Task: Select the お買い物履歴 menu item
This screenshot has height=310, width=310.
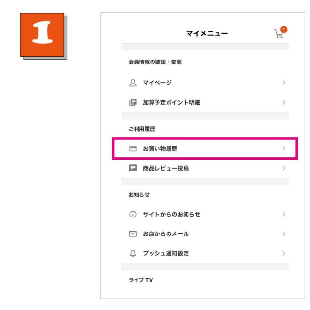Action: point(160,149)
